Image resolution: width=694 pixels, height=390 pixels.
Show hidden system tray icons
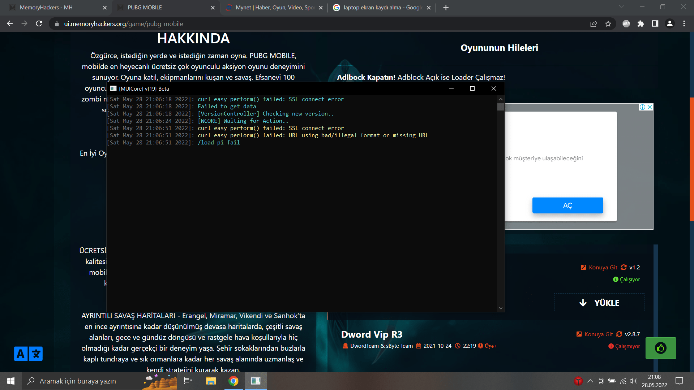[590, 381]
